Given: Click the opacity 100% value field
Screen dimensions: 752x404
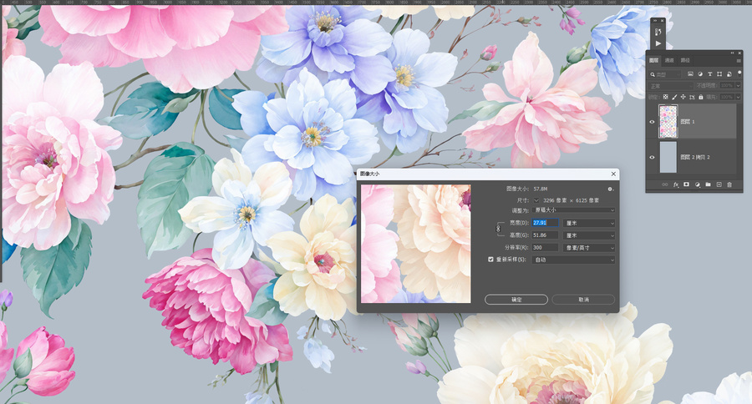Looking at the screenshot, I should pyautogui.click(x=727, y=85).
